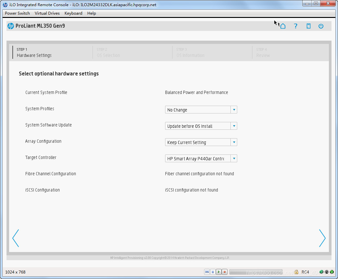Select the Step 1 Hardware Settings tab
Viewport: 338px width, 279px height.
(x=52, y=52)
